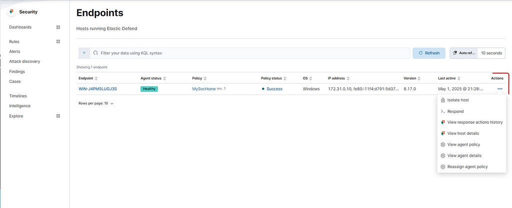Focus the KQL syntax filter input field

pyautogui.click(x=250, y=53)
